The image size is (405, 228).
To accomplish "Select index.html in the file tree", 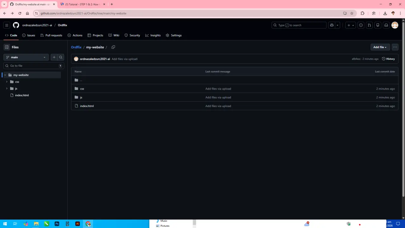I will [x=22, y=95].
